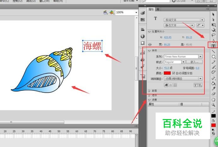Open the Info panel icon
This screenshot has width=218, height=147.
click(x=143, y=36)
